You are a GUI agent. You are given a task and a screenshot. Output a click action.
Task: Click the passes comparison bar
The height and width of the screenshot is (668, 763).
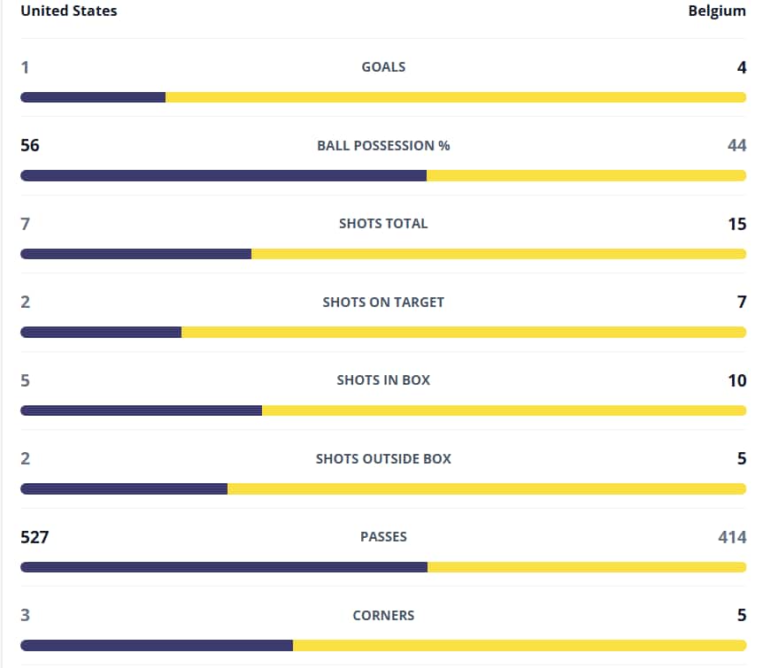(383, 567)
